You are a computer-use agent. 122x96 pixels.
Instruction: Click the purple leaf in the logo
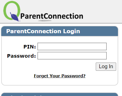point(14,17)
